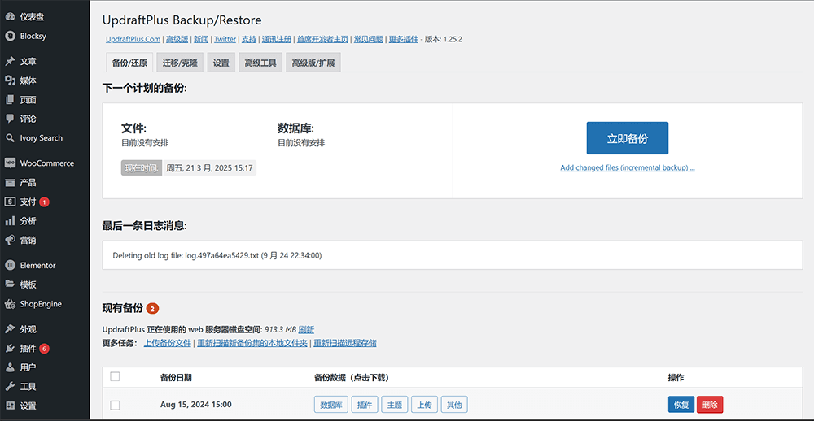The width and height of the screenshot is (814, 421).
Task: Open the 通讯注册 header link
Action: coord(276,39)
